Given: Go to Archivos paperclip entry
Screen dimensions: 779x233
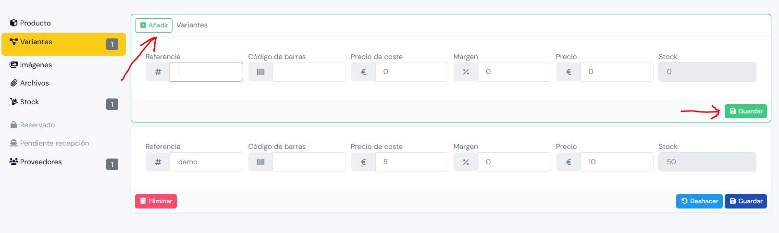Looking at the screenshot, I should (29, 83).
